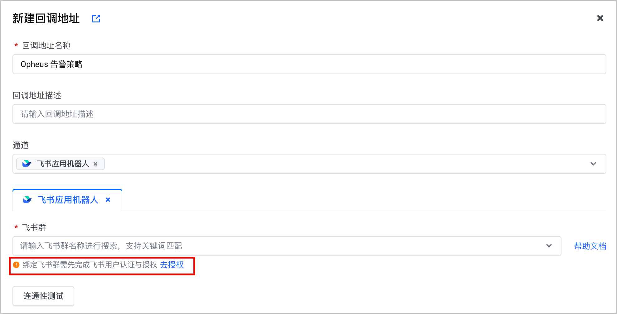
Task: Open the external link icon beside the title
Action: click(x=96, y=19)
